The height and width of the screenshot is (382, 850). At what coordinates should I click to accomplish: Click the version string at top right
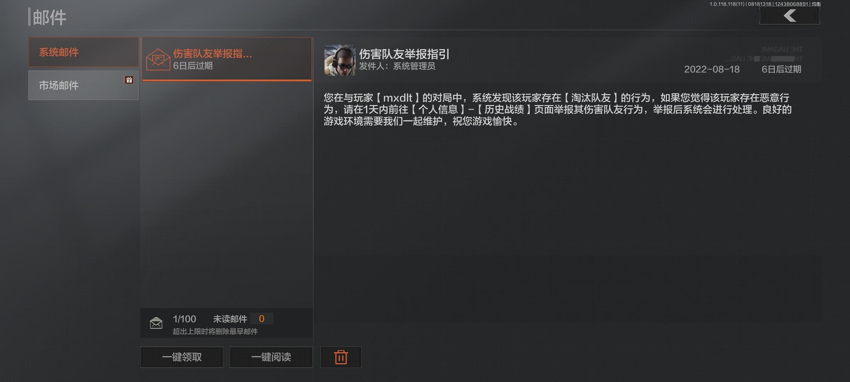click(x=765, y=4)
